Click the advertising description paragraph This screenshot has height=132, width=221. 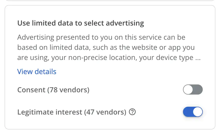109,48
